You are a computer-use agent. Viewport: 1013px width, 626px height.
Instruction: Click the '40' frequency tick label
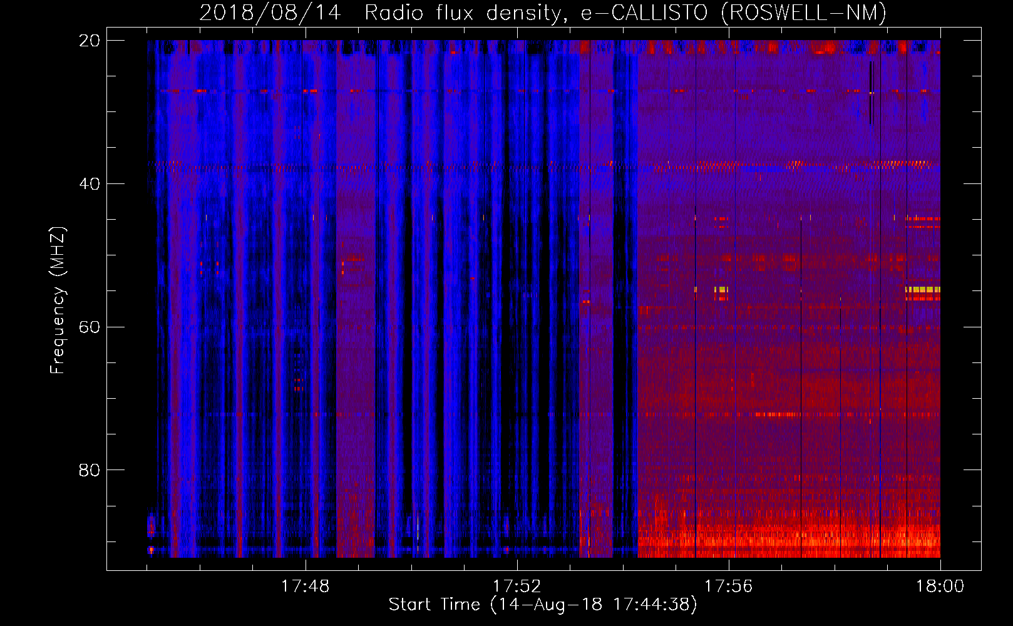tap(89, 184)
